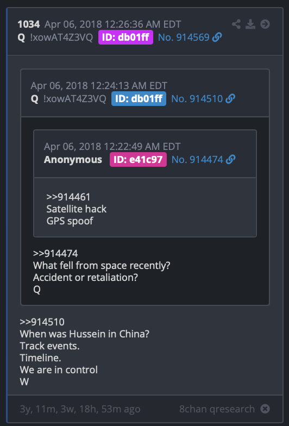Open post number link No. 914510
289x426 pixels.
tap(197, 99)
